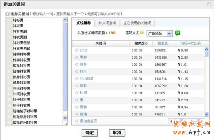Click the sort arrow beside 相关度 header
The width and height of the screenshot is (214, 140).
(147, 43)
